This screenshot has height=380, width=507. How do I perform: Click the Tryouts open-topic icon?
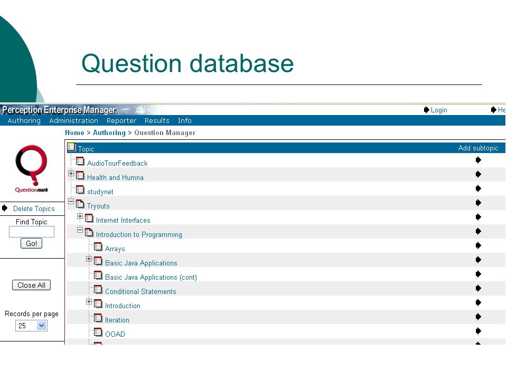pos(80,204)
